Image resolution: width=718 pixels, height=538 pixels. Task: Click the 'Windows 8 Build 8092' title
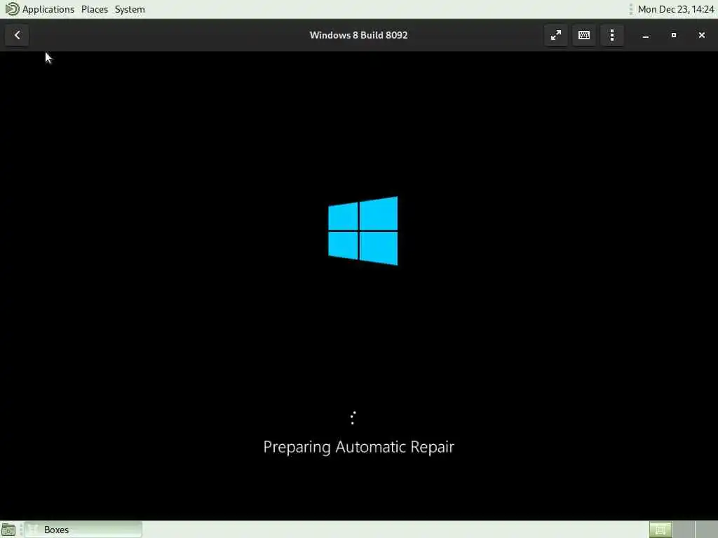click(358, 35)
